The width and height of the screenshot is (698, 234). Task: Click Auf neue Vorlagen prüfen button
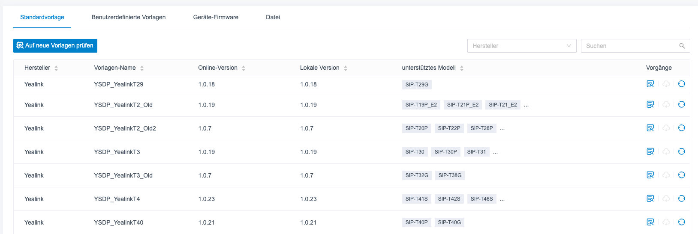point(55,46)
